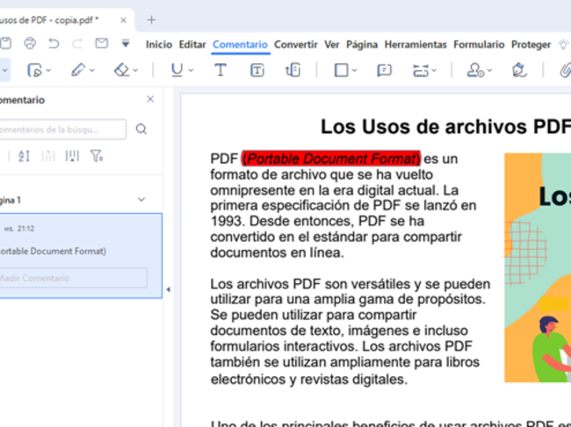Click the email envelope icon
Viewport: 571px width, 427px height.
pos(101,43)
